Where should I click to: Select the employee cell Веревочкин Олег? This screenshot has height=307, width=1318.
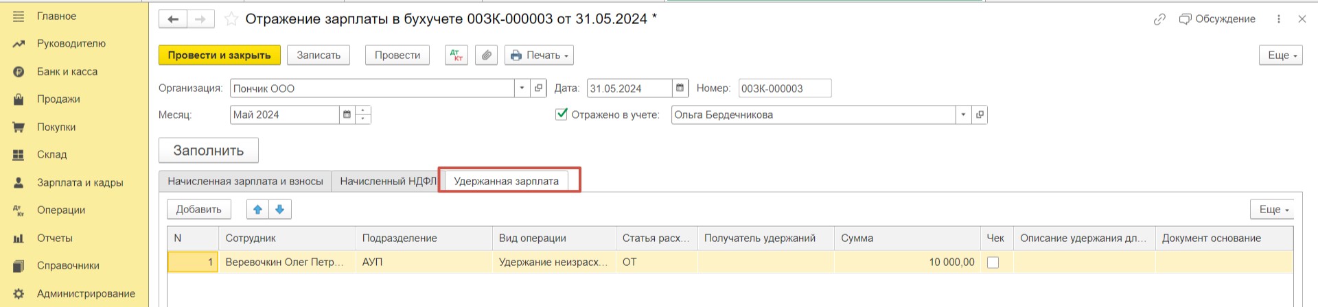coord(287,262)
